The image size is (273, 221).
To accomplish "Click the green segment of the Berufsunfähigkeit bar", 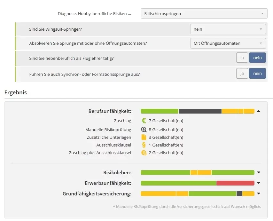I will pyautogui.click(x=159, y=111).
